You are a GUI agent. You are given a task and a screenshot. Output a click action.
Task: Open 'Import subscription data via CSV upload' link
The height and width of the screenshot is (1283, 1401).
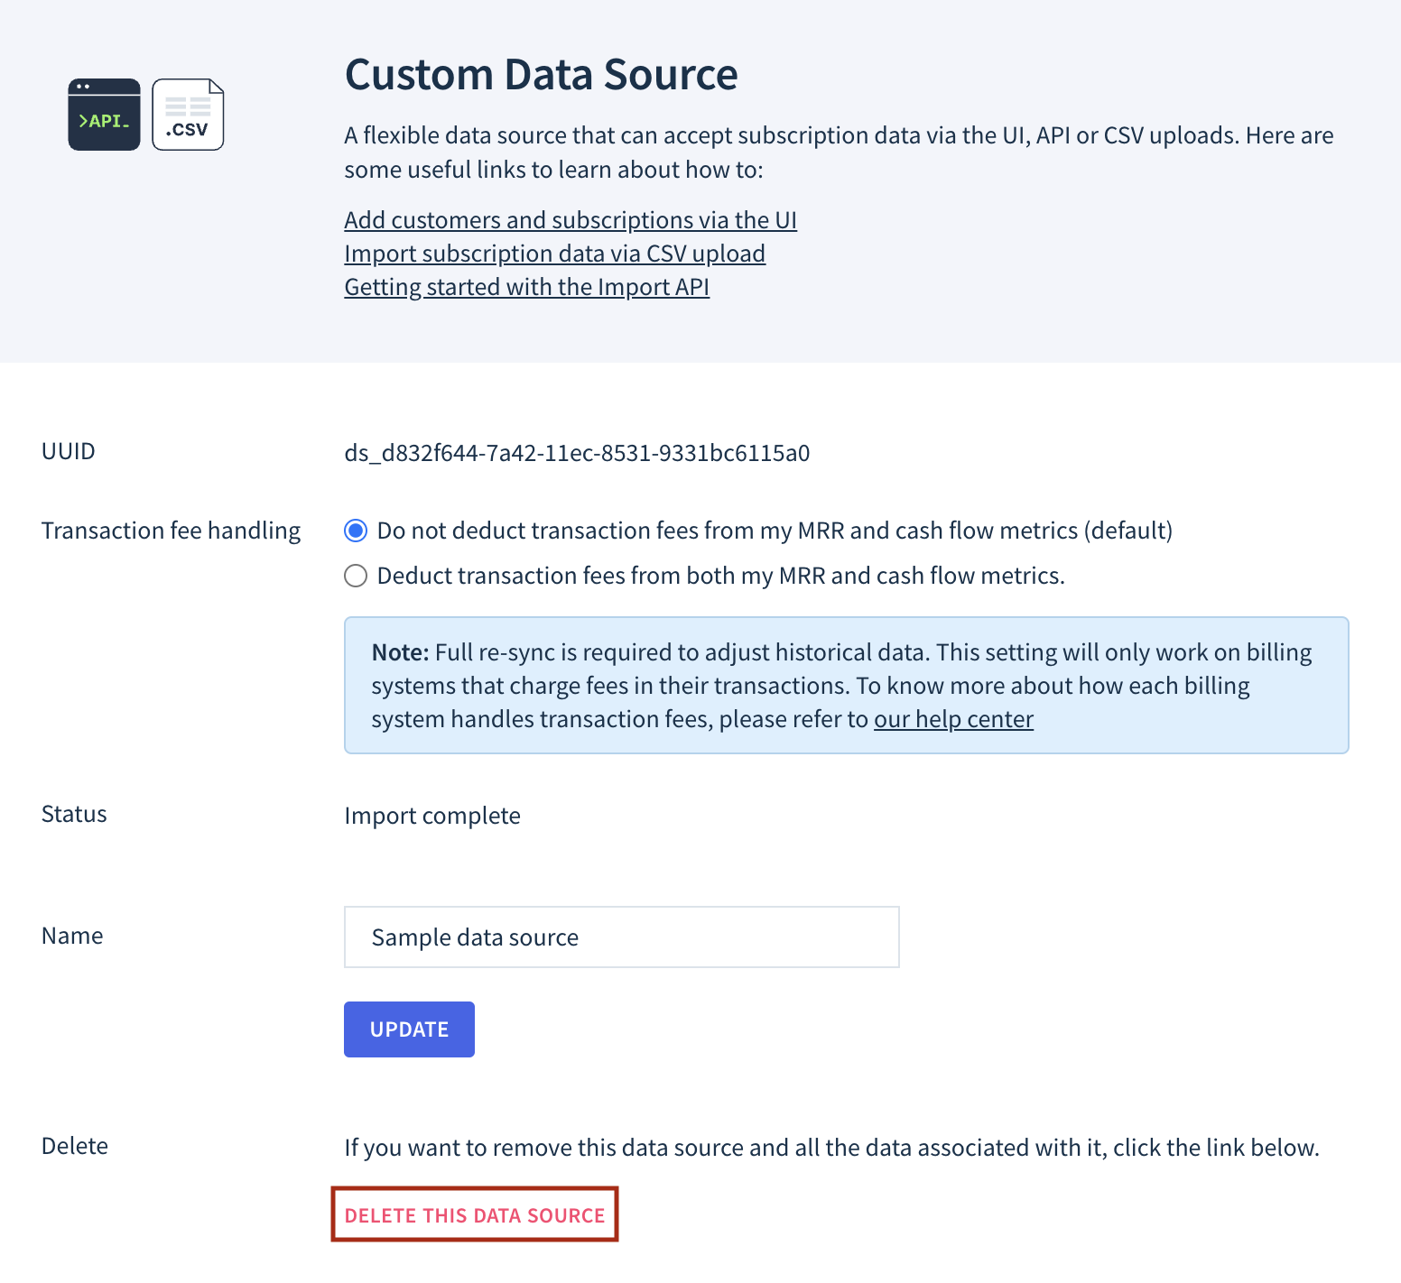[554, 254]
